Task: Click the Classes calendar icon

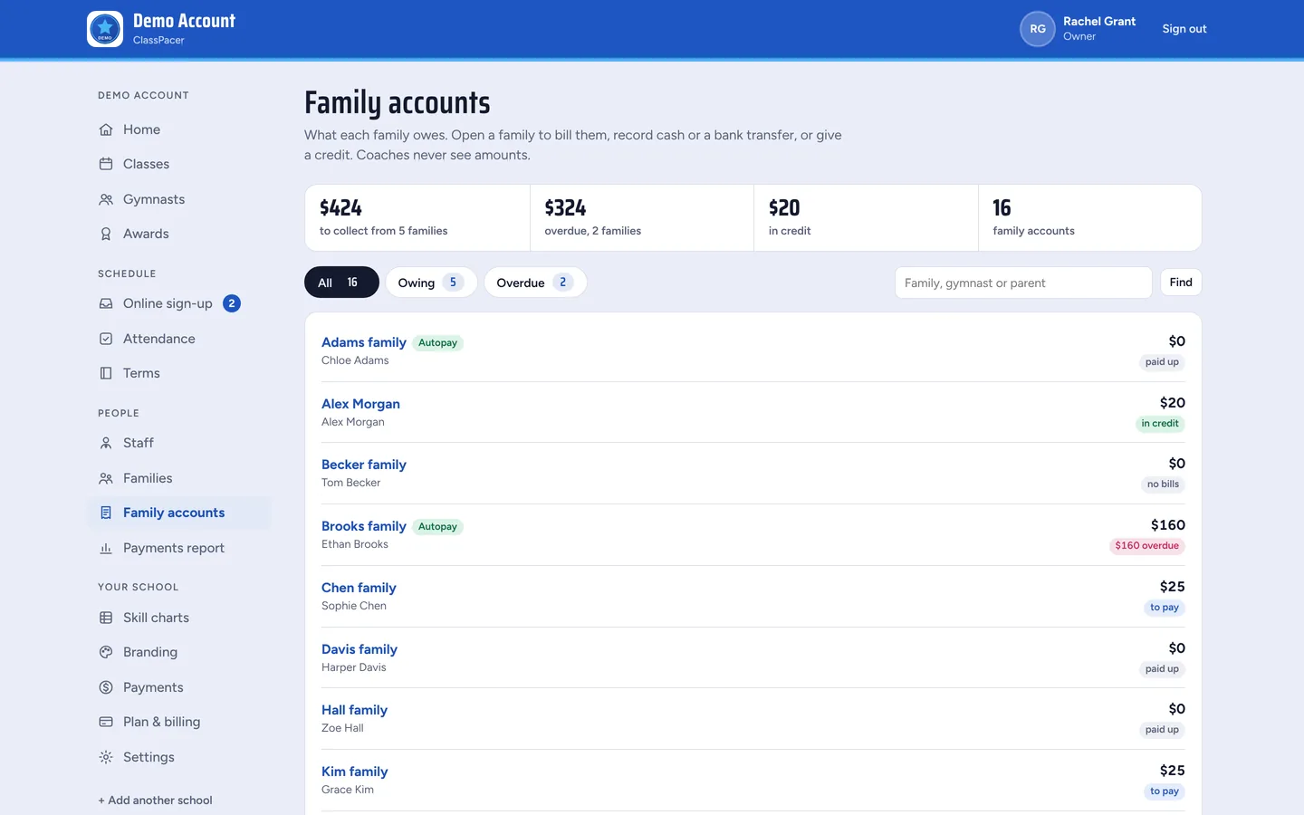Action: pyautogui.click(x=106, y=164)
